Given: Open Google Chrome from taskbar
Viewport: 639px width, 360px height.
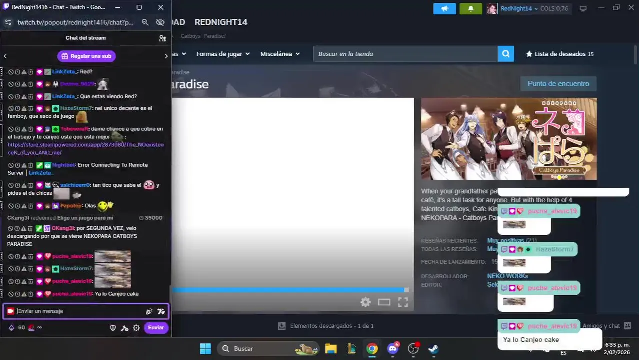Looking at the screenshot, I should [372, 349].
